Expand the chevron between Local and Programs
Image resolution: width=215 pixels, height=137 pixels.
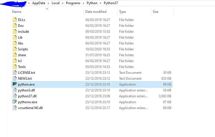[63, 3]
